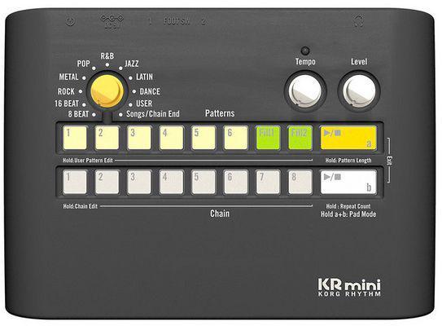Select the JAZZ genre label
The image size is (442, 326).
click(x=132, y=64)
